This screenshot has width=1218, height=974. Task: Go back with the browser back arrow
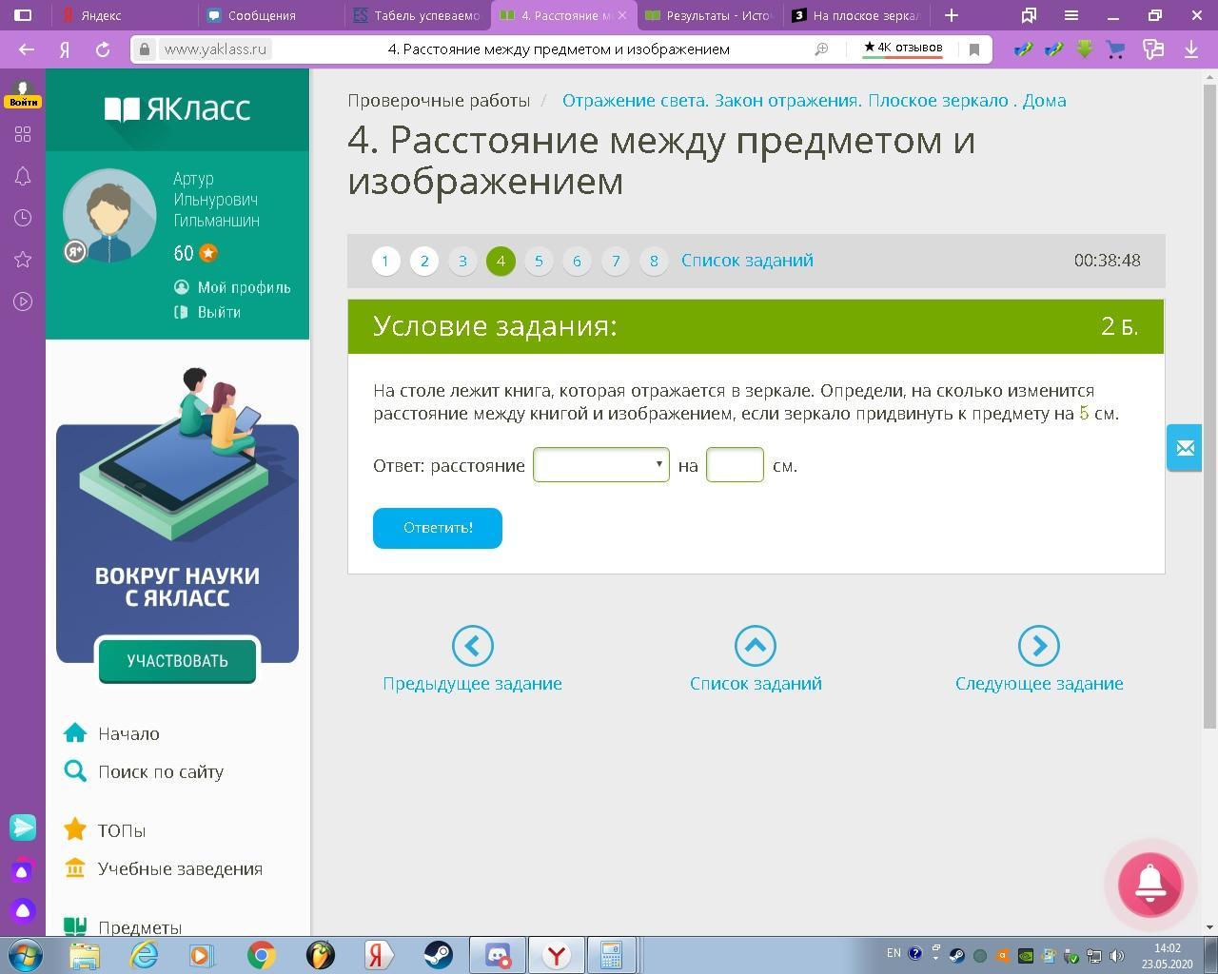coord(27,49)
